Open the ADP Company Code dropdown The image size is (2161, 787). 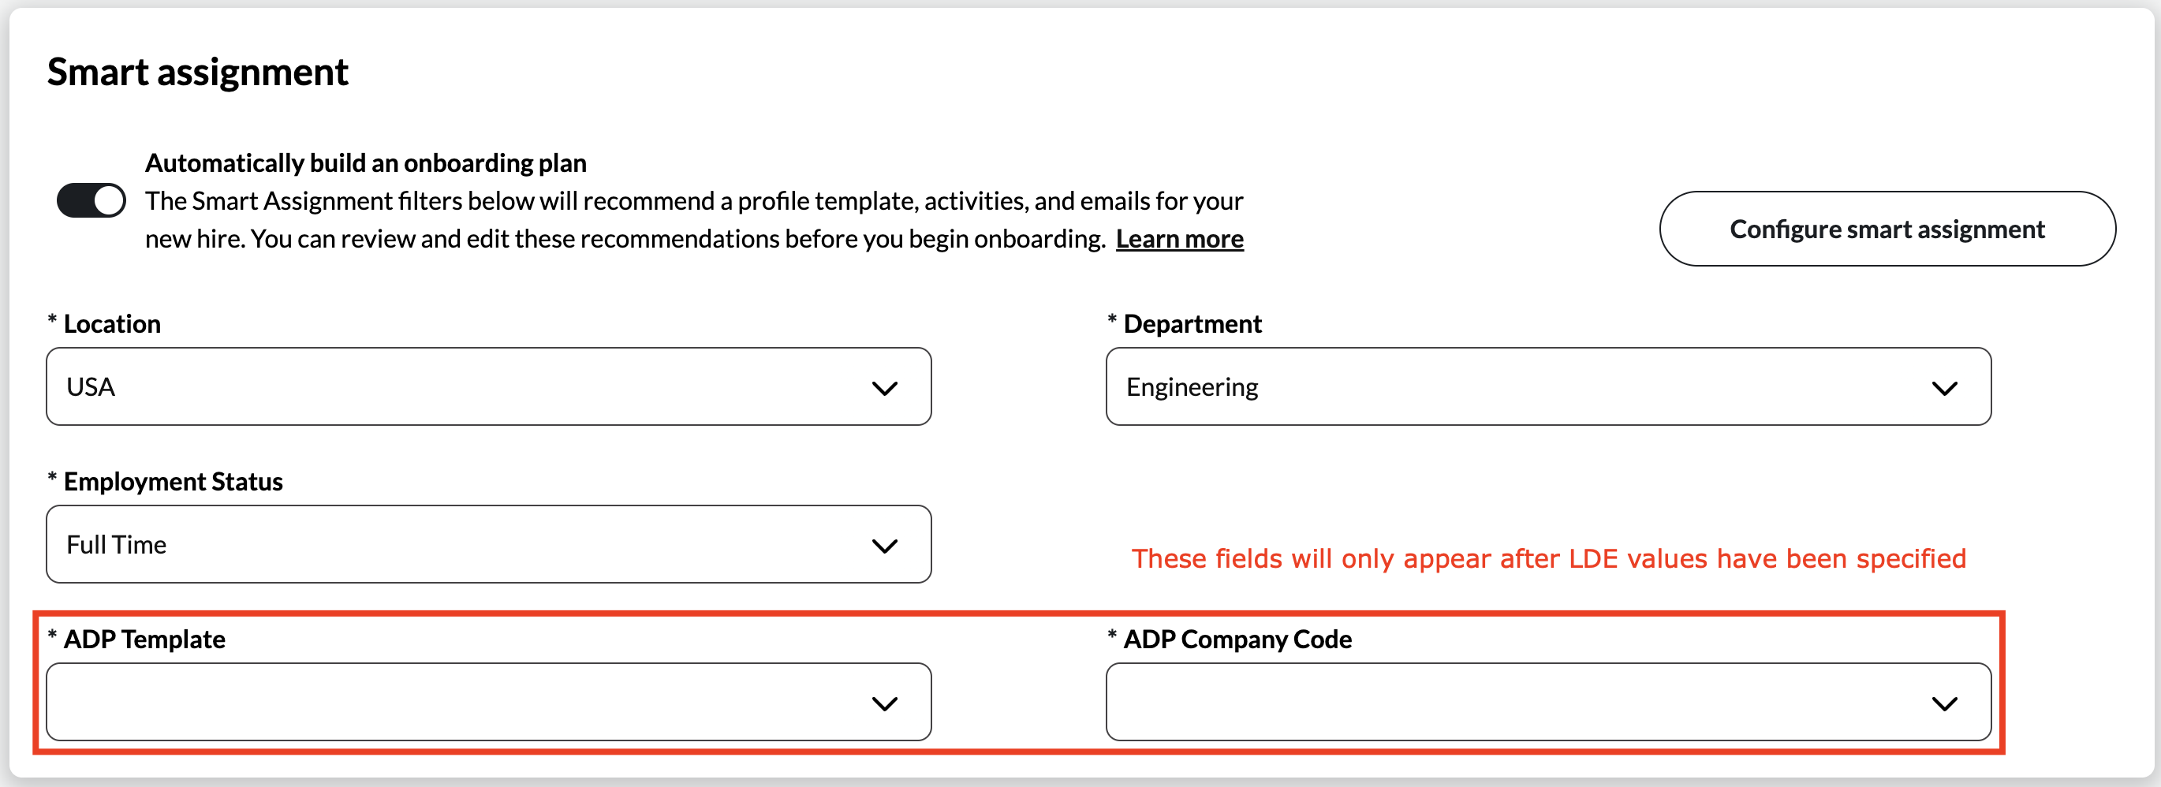pyautogui.click(x=1549, y=703)
